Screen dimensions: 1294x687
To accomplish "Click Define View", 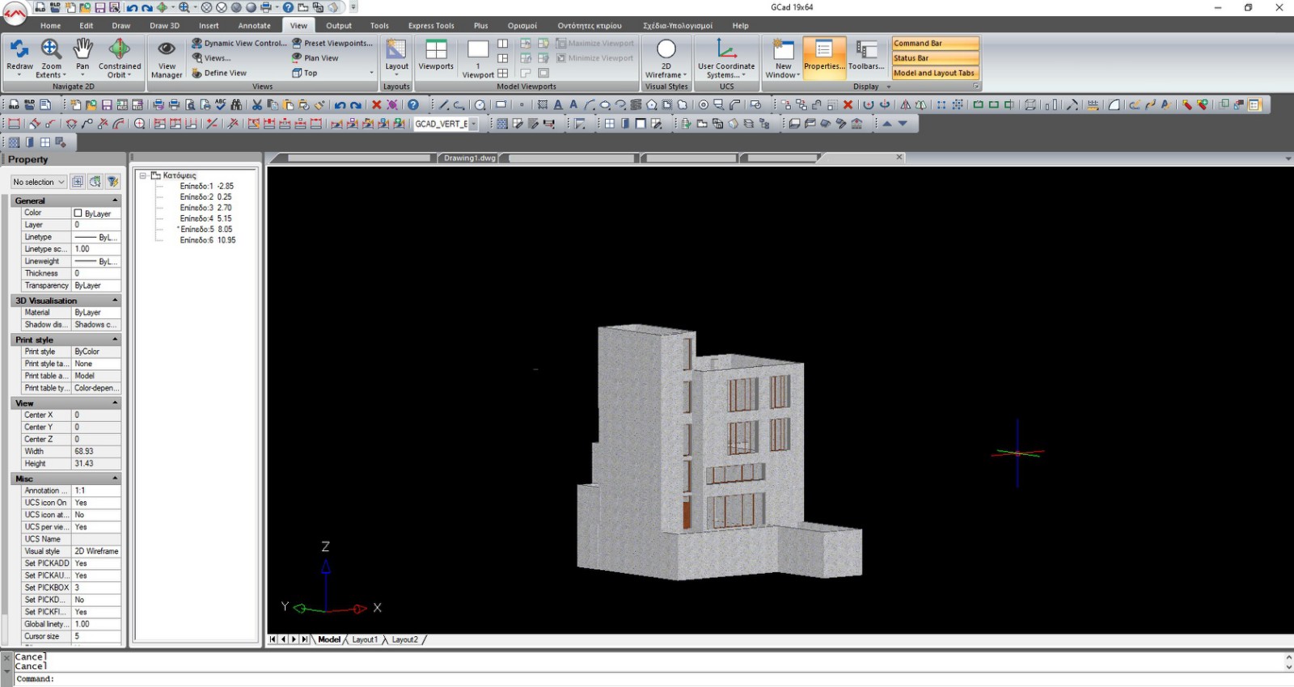I will click(219, 73).
